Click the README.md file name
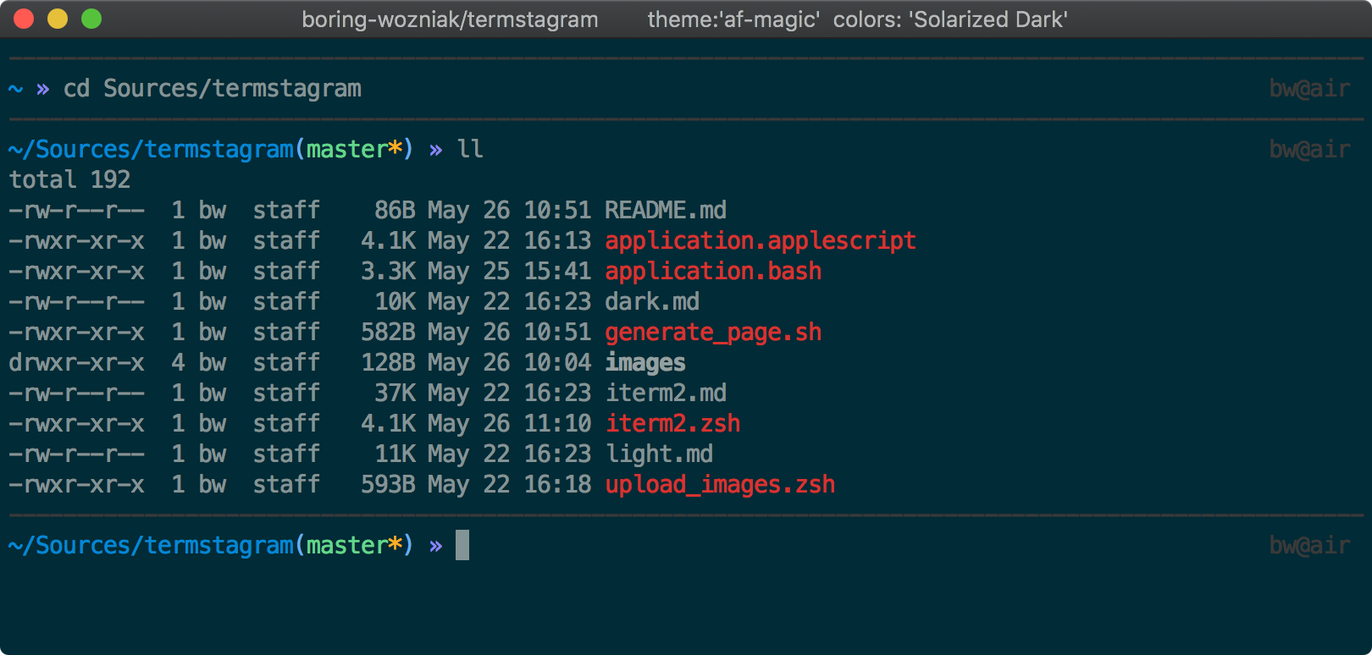Viewport: 1372px width, 655px height. point(665,210)
